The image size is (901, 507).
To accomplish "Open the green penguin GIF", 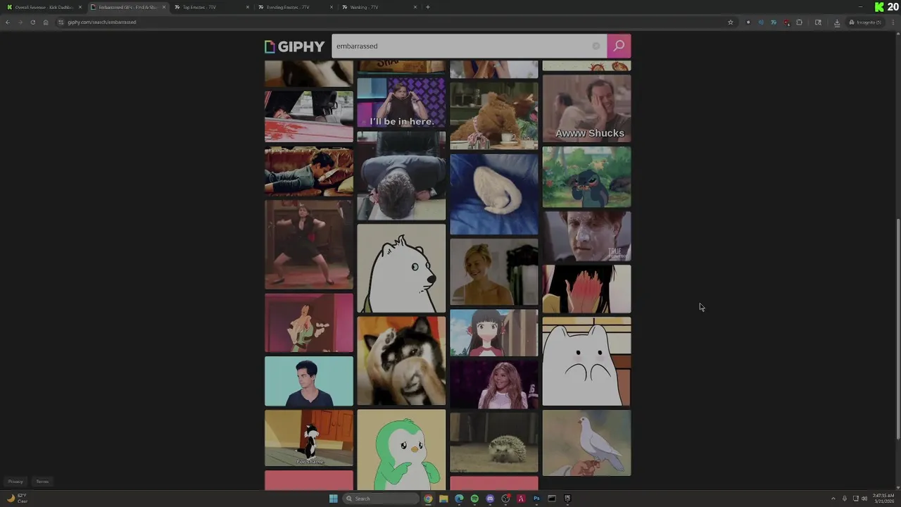I will 401,449.
